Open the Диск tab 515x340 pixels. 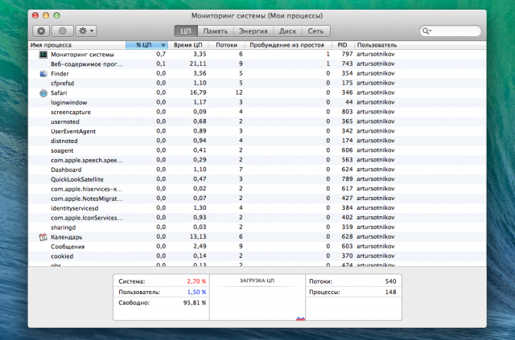tap(288, 31)
